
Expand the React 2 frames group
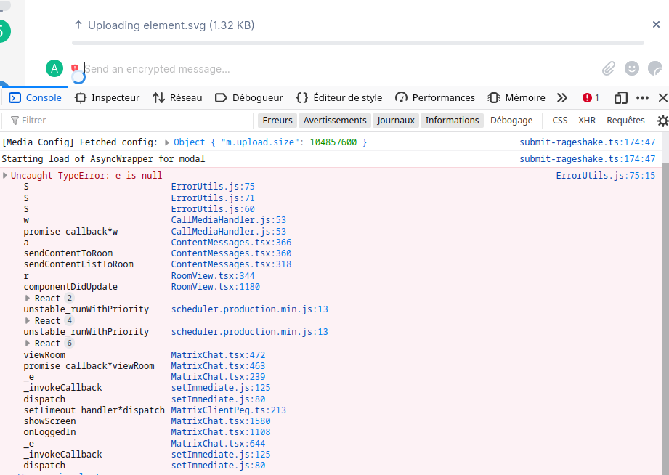coord(28,299)
